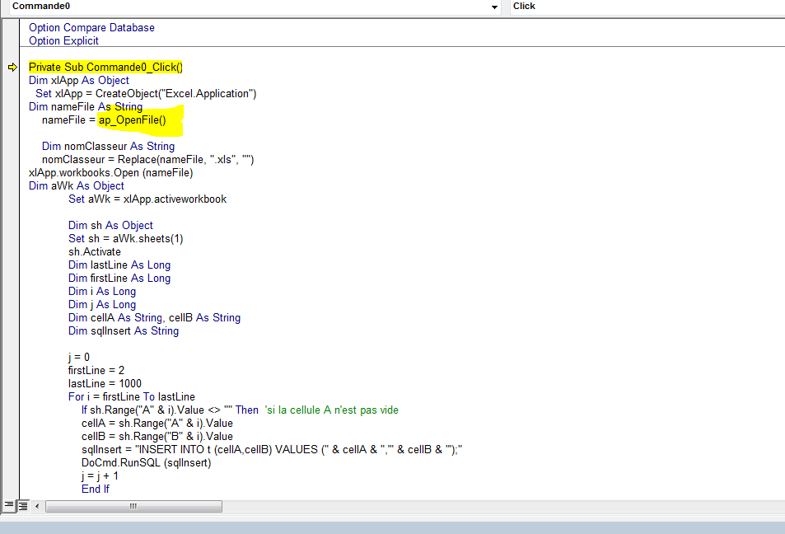Click 'cellA = sh.Range("A" & i).Value' line
Screen dimensions: 785x534
(x=157, y=424)
